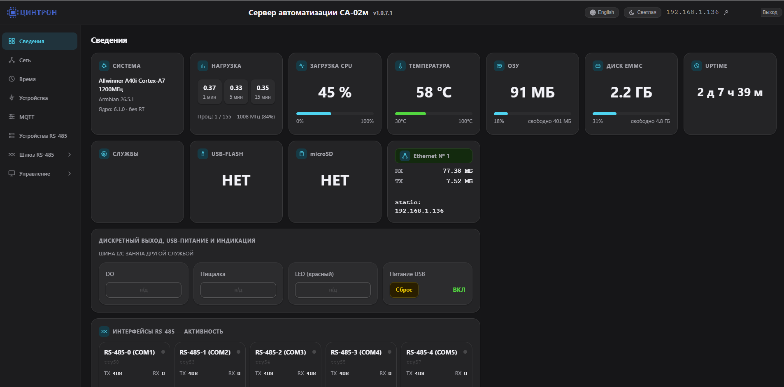Click the key icon beside IP address
The image size is (784, 387).
pos(726,12)
